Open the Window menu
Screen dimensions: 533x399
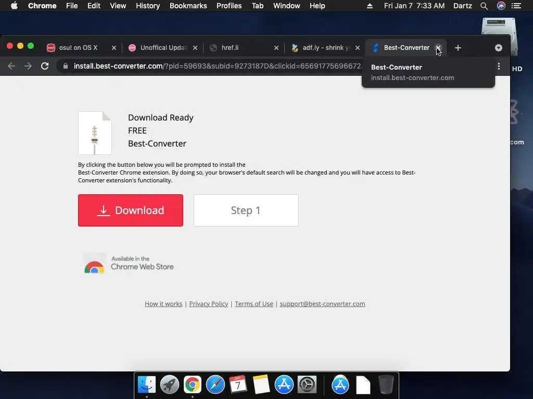click(287, 6)
